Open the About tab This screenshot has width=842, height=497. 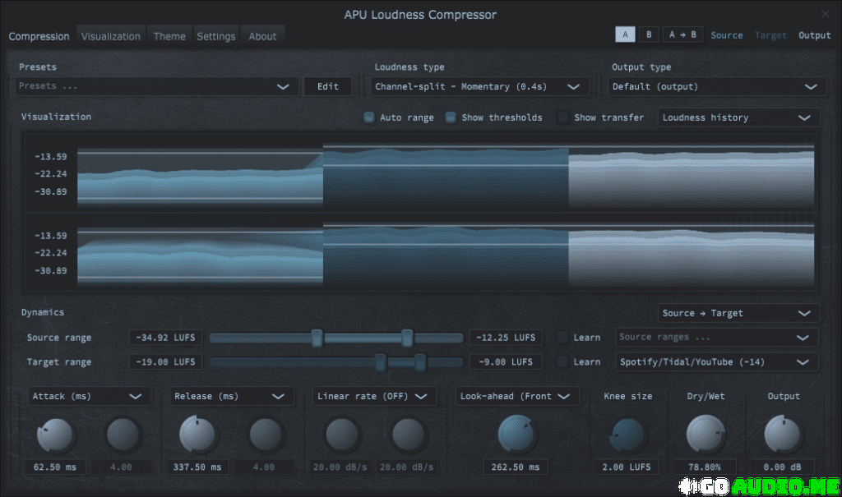click(x=262, y=35)
